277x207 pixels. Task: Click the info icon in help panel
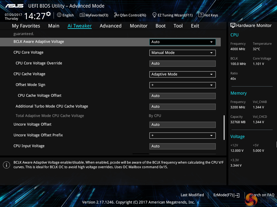[x=6, y=165]
